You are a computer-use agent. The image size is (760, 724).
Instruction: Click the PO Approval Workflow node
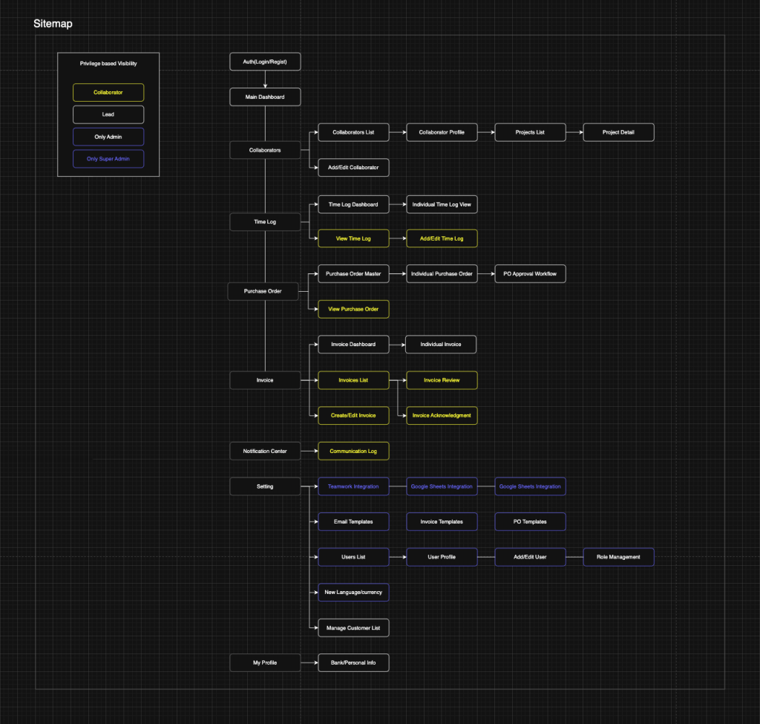(530, 274)
